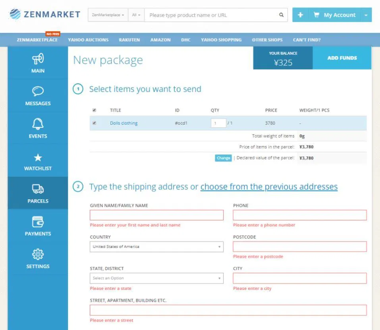380x330 pixels.
Task: Open Messages from the sidebar
Action: 38,95
